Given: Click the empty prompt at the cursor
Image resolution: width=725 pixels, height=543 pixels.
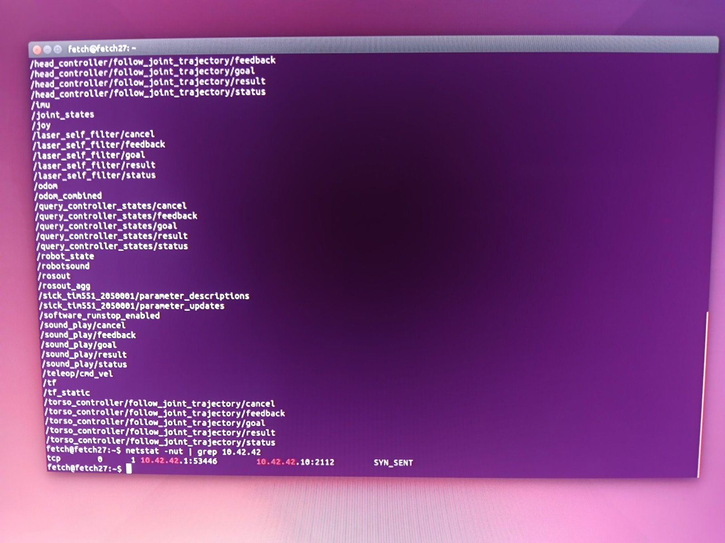Looking at the screenshot, I should [x=129, y=469].
